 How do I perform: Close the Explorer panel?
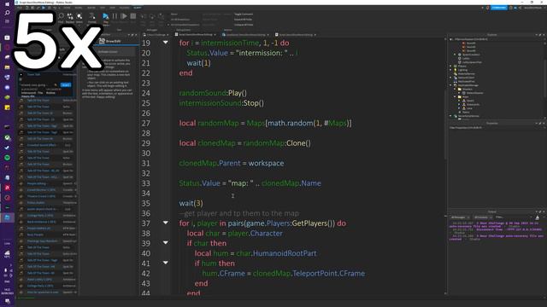(x=544, y=35)
